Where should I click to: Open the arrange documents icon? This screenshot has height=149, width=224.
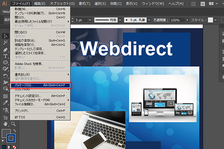211,4
